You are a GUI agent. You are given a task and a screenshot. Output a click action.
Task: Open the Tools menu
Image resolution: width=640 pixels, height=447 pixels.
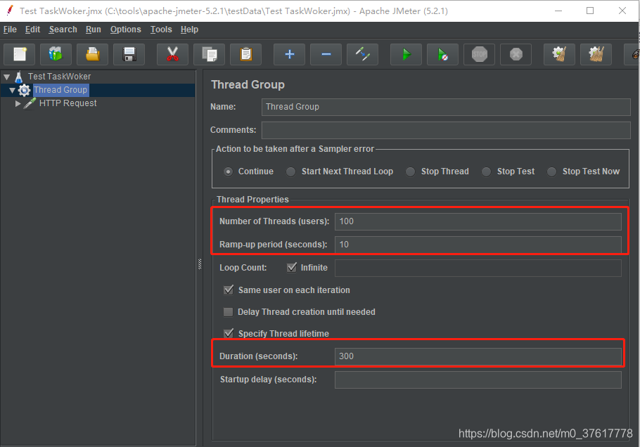[x=161, y=30]
